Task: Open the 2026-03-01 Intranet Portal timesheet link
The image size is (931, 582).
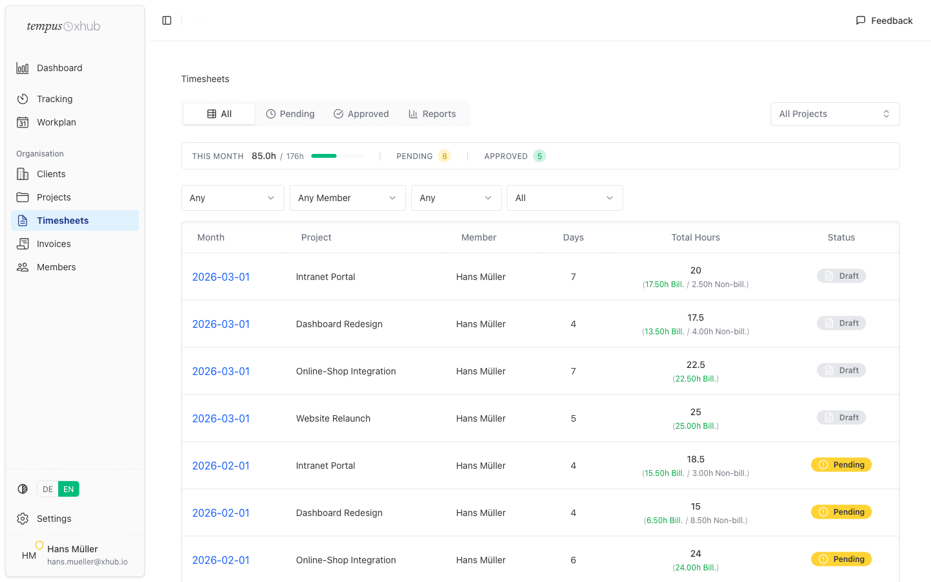Action: 221,276
